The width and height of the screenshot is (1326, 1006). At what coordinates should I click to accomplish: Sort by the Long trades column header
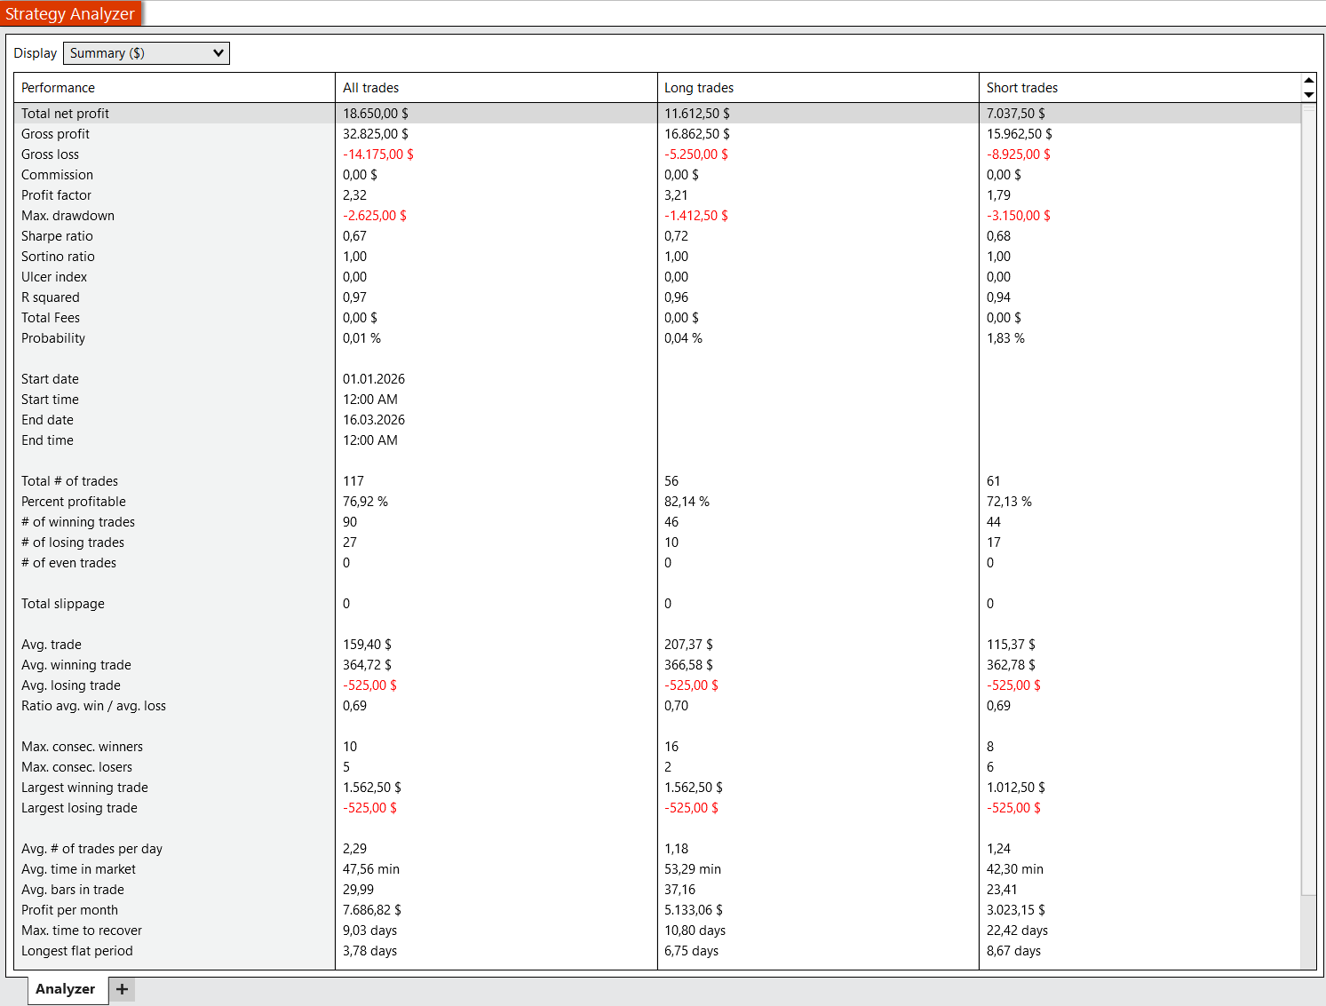coord(699,88)
